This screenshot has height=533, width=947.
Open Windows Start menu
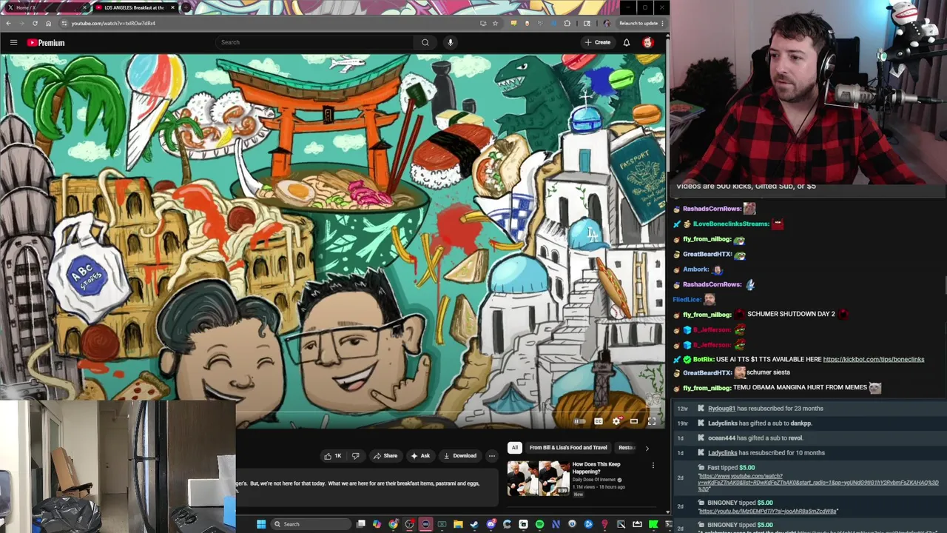coord(261,524)
